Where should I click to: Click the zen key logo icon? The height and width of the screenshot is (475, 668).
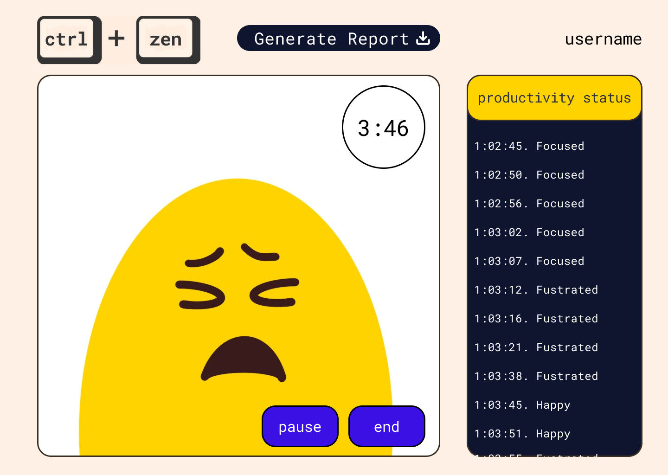coord(168,40)
